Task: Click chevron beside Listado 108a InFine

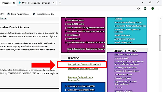Action: tap(66, 20)
